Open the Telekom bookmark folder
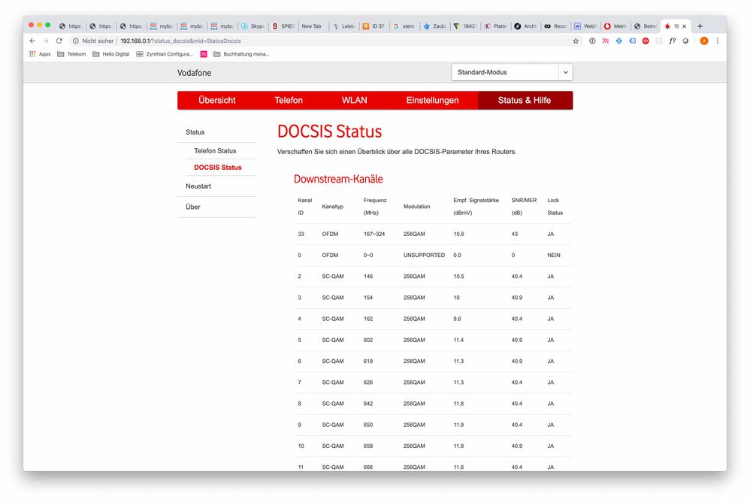 pos(71,54)
